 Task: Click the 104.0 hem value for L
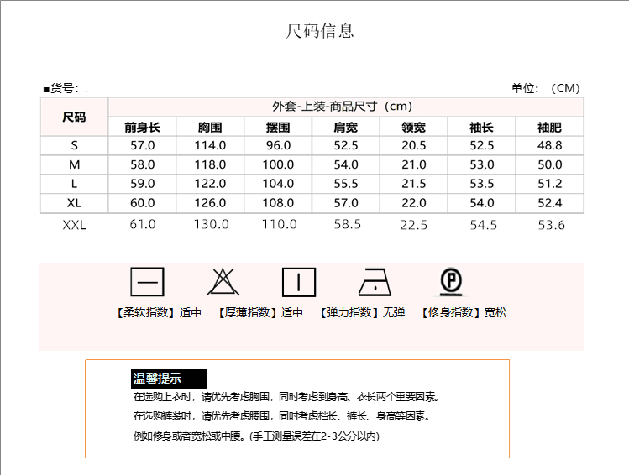click(278, 184)
